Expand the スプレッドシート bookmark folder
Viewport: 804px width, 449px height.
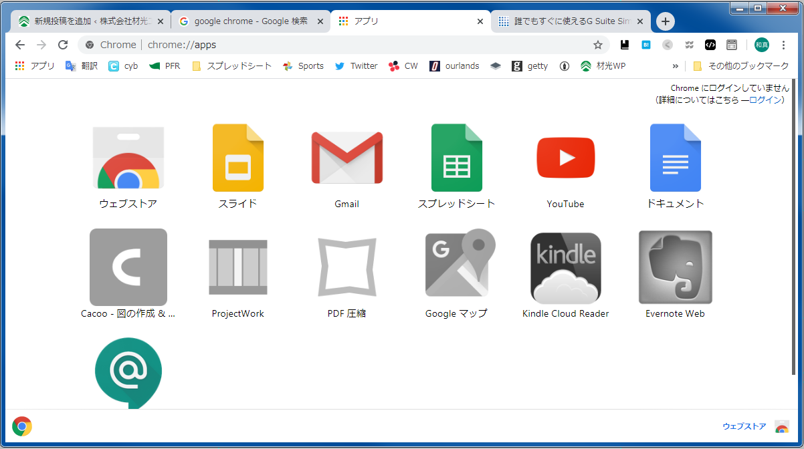[x=231, y=66]
